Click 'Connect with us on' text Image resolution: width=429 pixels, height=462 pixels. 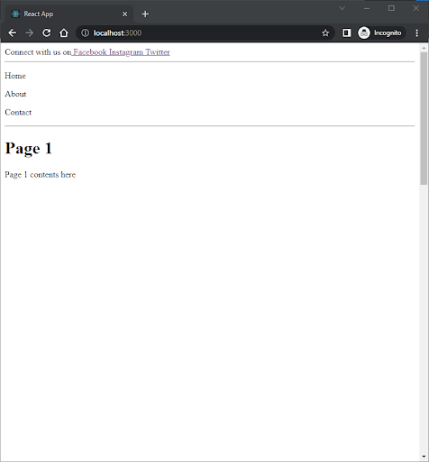pyautogui.click(x=38, y=52)
